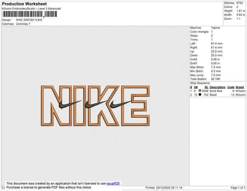Select the Up value 23.0 mm
Viewport: 247px width, 191px height.
[217, 51]
